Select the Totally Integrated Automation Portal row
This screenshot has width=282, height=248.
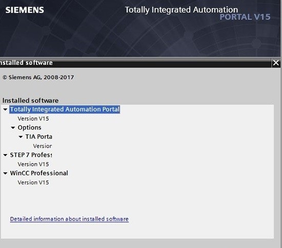tap(65, 110)
